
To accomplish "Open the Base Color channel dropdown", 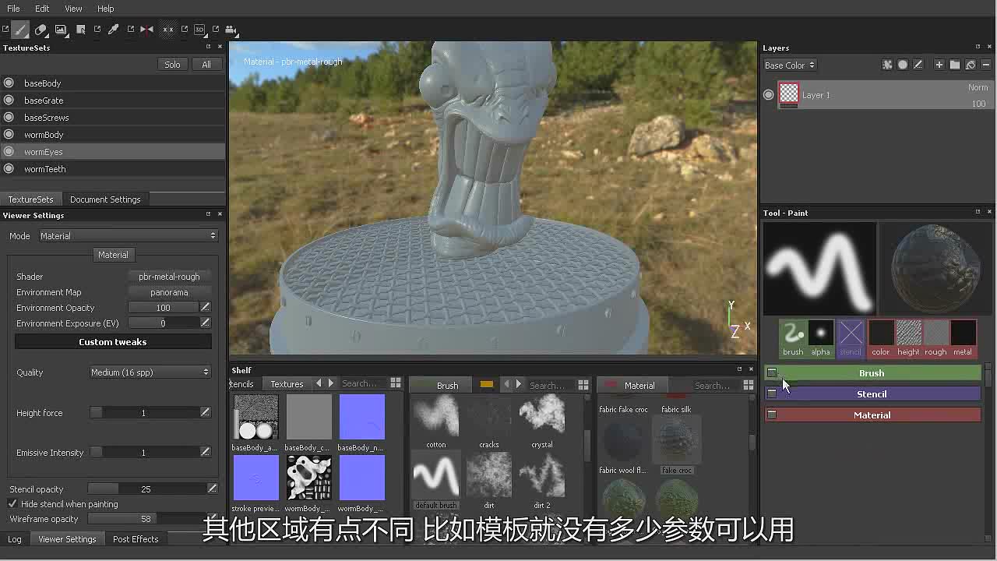I will click(790, 65).
